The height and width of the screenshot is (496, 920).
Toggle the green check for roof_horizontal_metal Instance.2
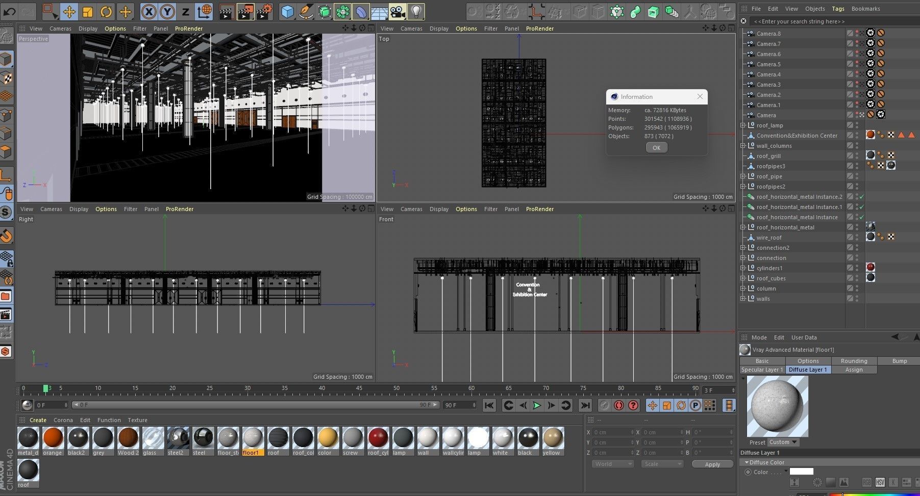[x=861, y=197]
